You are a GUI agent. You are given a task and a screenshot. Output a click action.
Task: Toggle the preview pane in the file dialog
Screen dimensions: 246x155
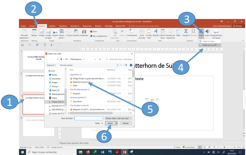point(126,65)
